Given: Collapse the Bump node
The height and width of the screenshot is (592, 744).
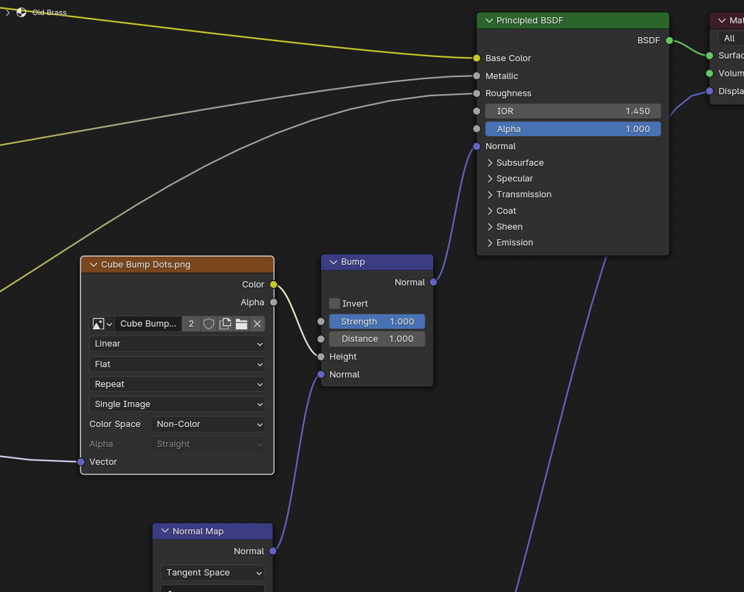Looking at the screenshot, I should point(333,262).
